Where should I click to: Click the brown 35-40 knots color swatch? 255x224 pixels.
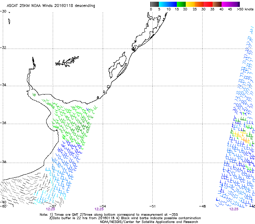pos(217,4)
